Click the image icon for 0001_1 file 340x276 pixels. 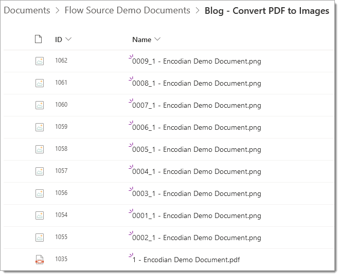click(x=40, y=215)
